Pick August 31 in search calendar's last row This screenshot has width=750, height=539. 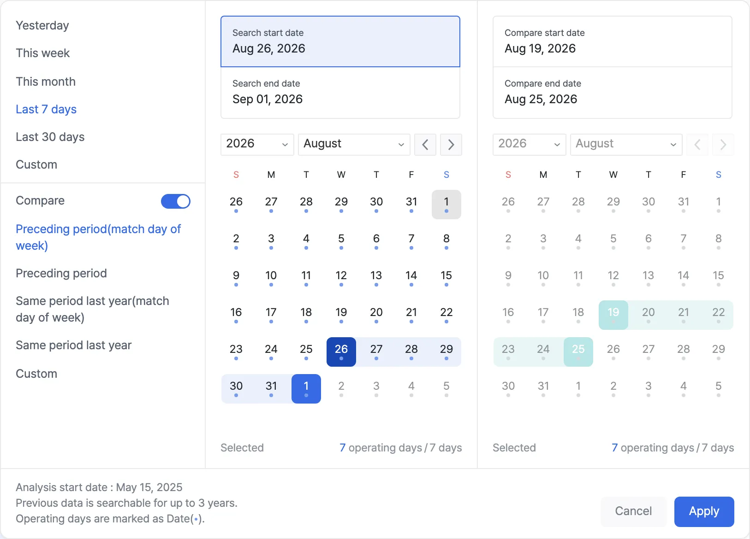click(271, 389)
